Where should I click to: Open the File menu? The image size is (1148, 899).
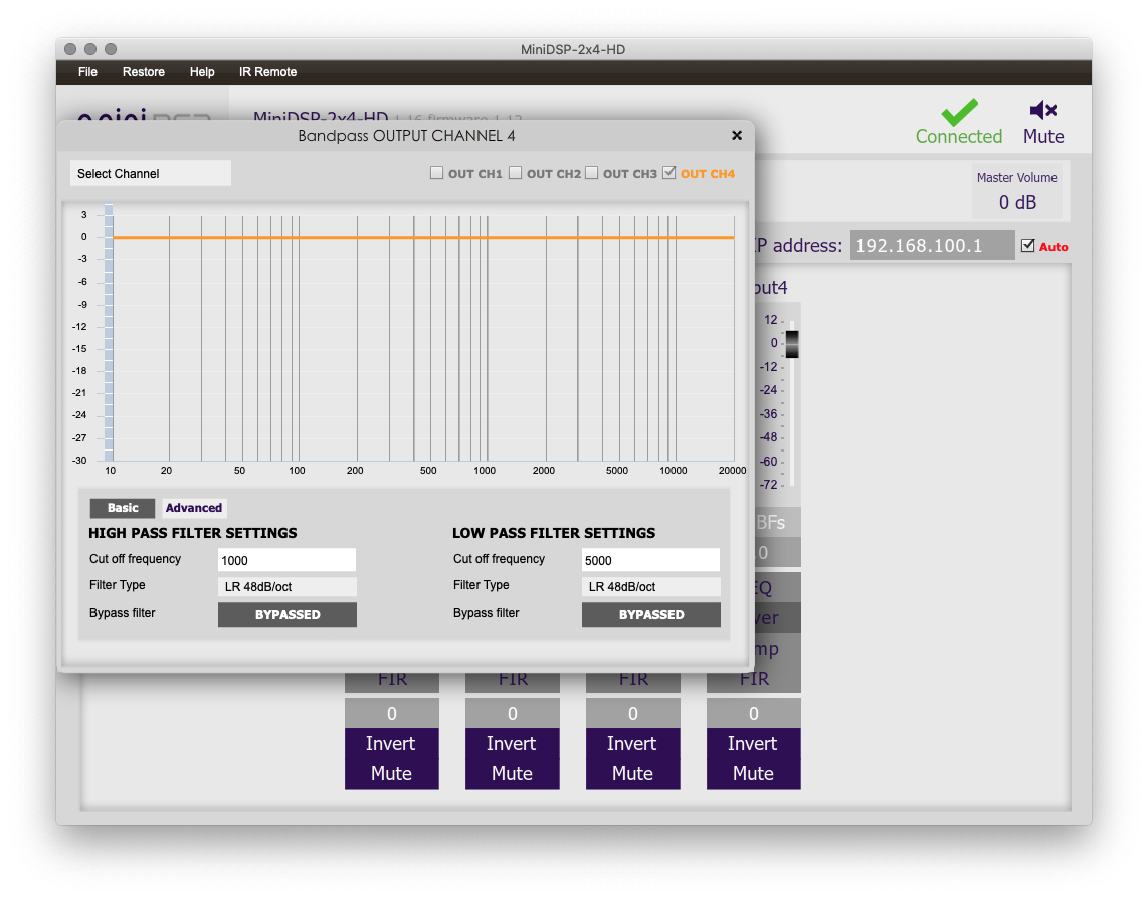87,72
